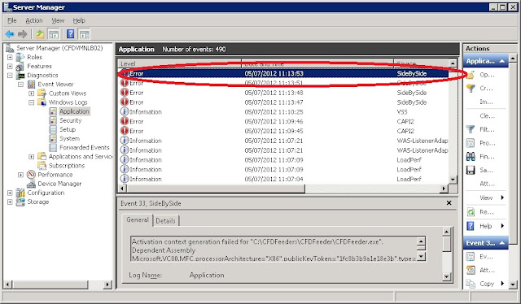Click the Find binoculars icon

tap(471, 157)
